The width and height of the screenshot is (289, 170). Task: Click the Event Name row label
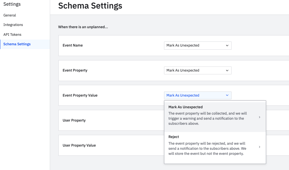pyautogui.click(x=73, y=46)
